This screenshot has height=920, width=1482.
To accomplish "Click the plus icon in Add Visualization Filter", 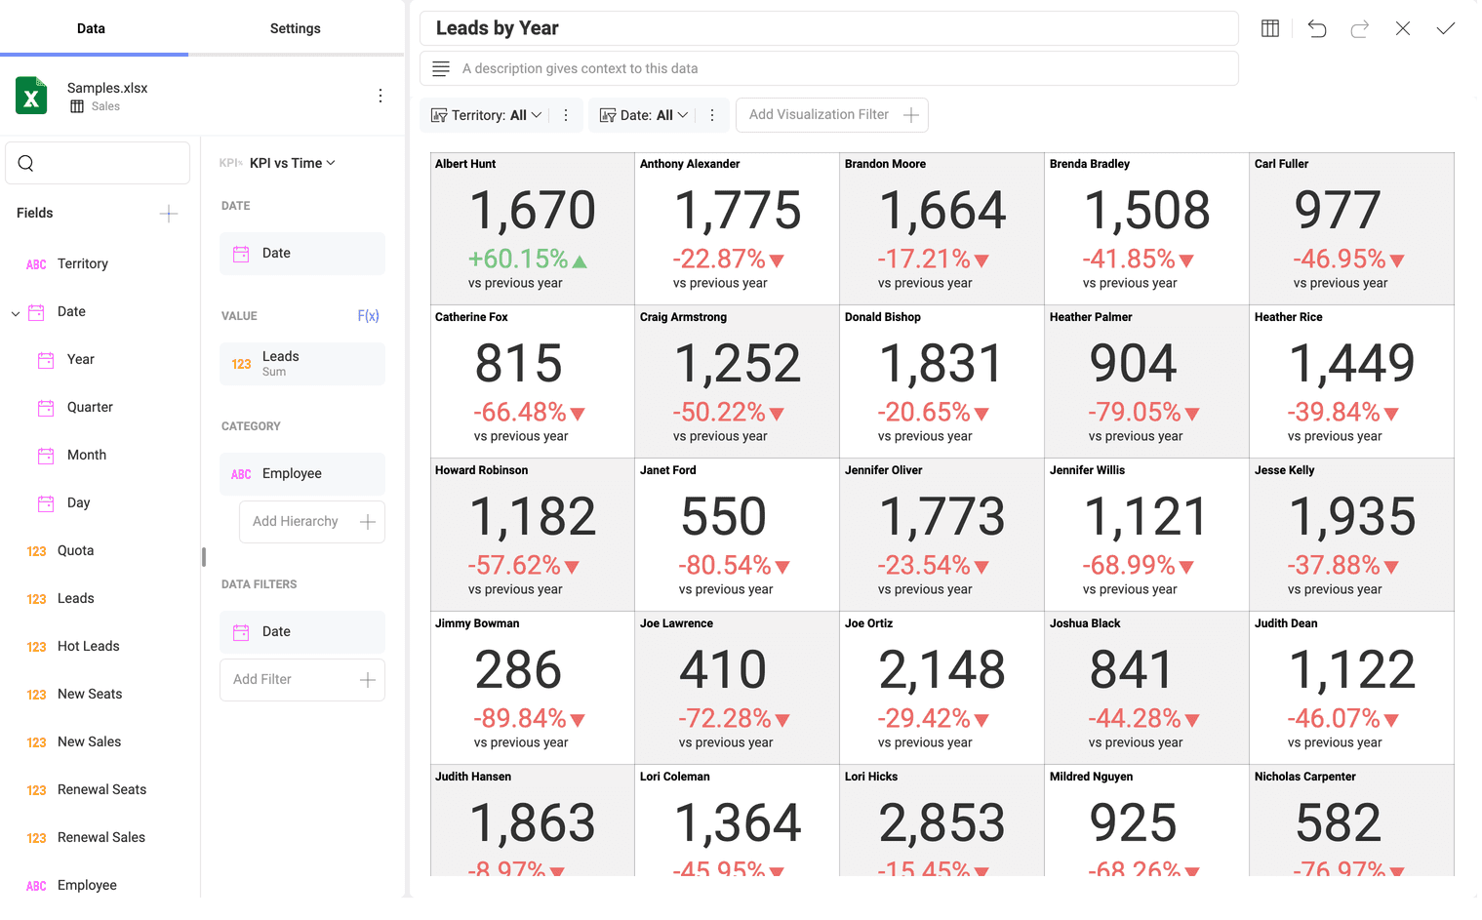I will point(911,115).
